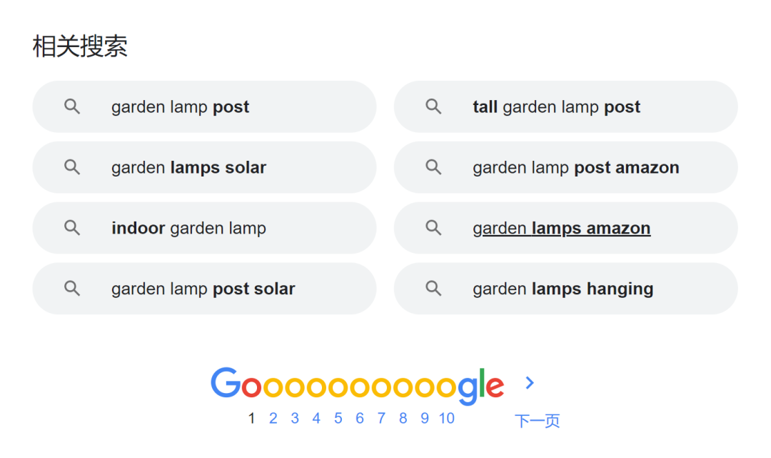
Task: Open results page 7
Action: (381, 419)
